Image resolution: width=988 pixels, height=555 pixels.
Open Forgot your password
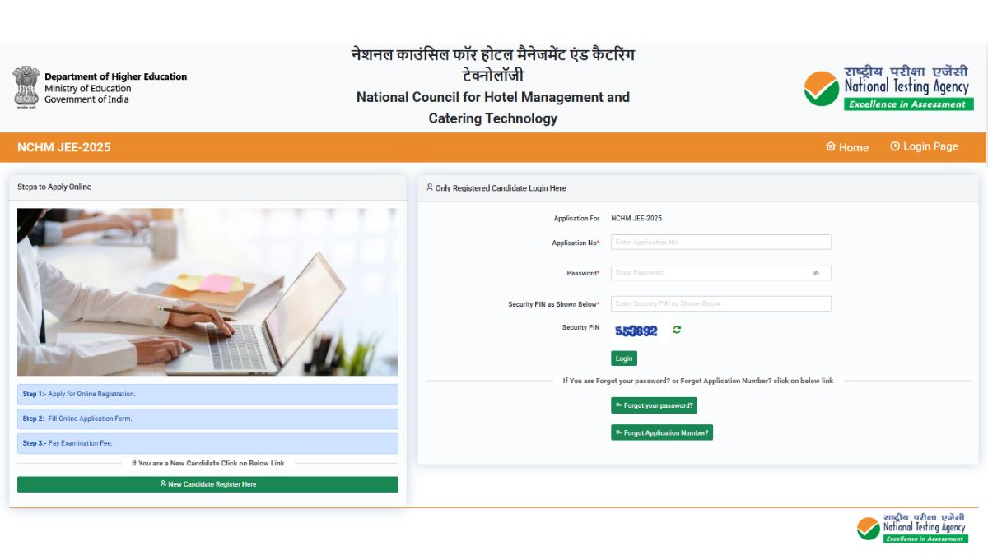click(654, 405)
